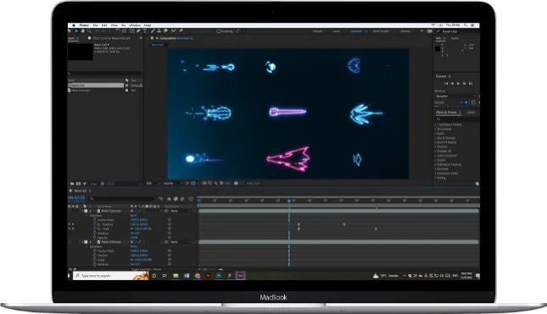Screen dimensions: 547x314
Task: Select the Puppet Pin tool
Action: tap(181, 31)
